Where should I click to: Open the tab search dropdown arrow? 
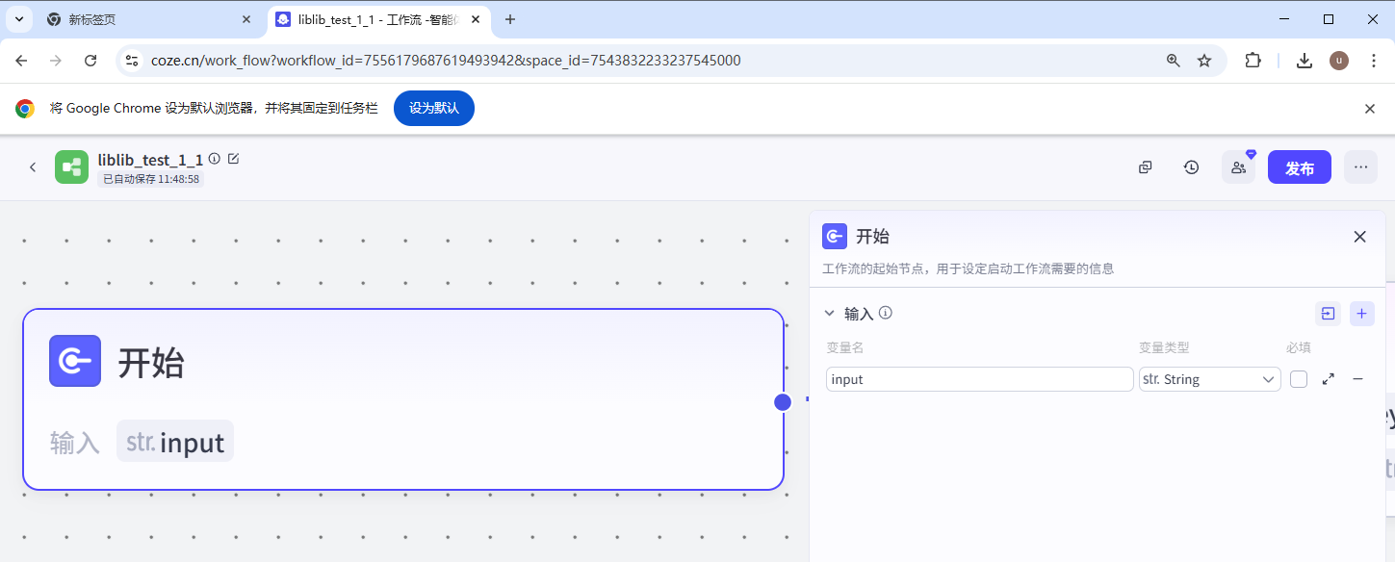[18, 19]
